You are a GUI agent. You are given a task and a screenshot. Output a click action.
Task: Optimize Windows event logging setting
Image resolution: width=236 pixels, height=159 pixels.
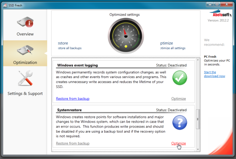(x=178, y=98)
